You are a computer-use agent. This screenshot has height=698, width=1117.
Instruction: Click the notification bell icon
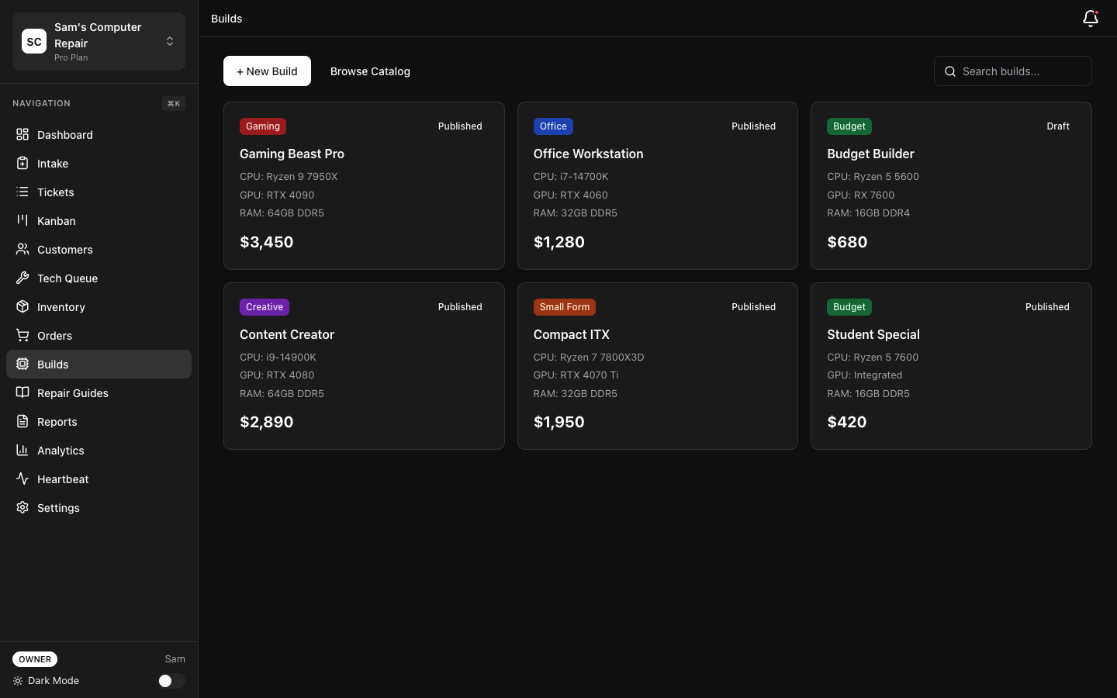1091,18
